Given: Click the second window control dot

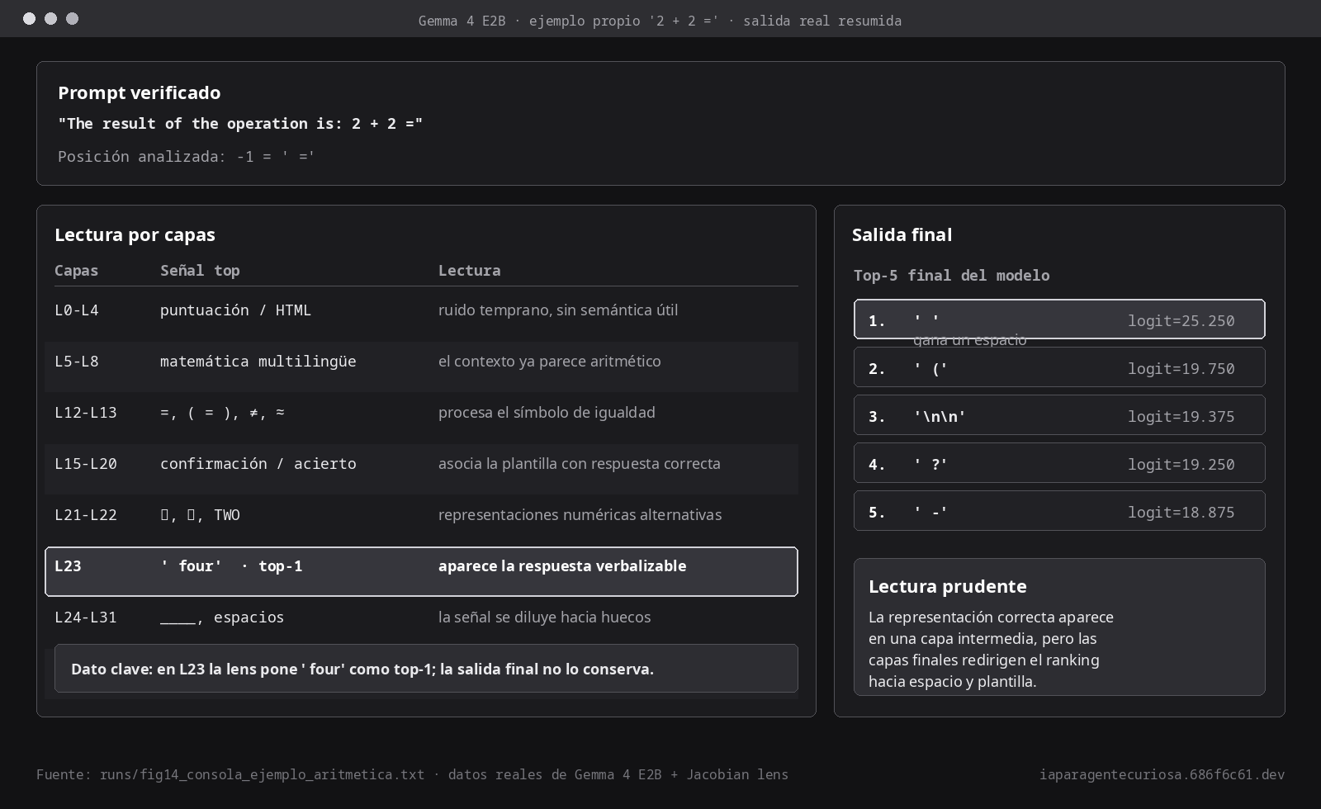Looking at the screenshot, I should 50,18.
